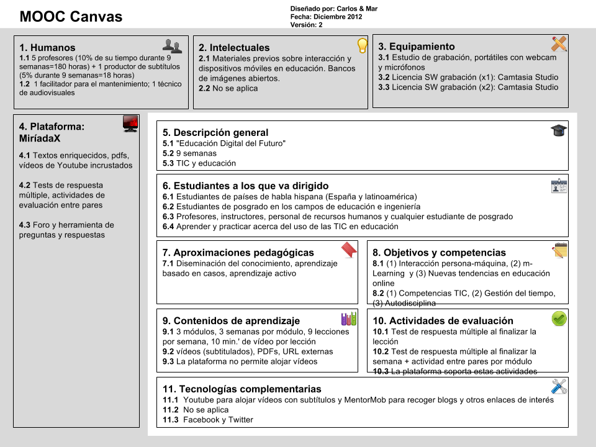Click item 6.1 Estudiantes de países hispanos
Image resolution: width=596 pixels, height=447 pixels.
coord(290,197)
